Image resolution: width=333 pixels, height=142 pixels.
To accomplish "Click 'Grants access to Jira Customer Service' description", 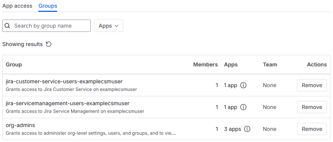I will point(71,89).
